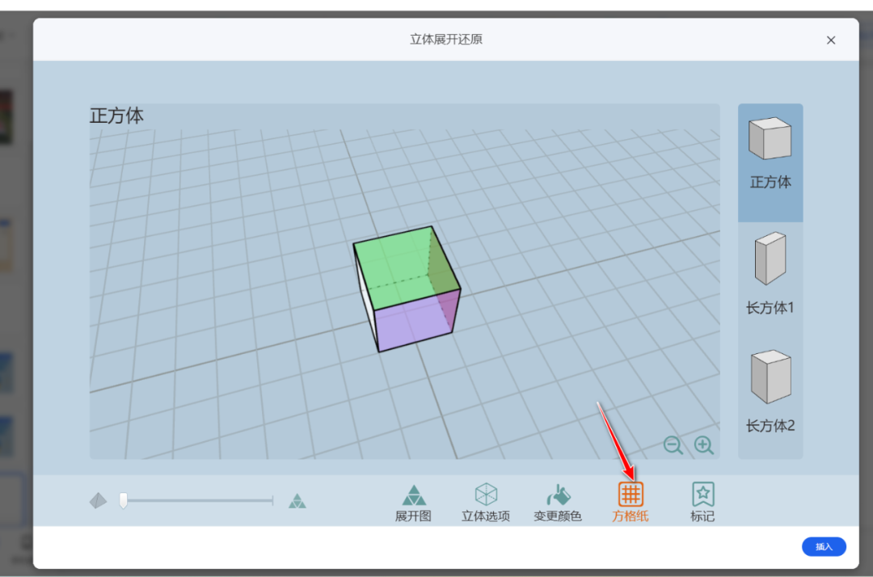Select the 变更颜色 paint bucket tool
The height and width of the screenshot is (577, 873).
pos(558,503)
